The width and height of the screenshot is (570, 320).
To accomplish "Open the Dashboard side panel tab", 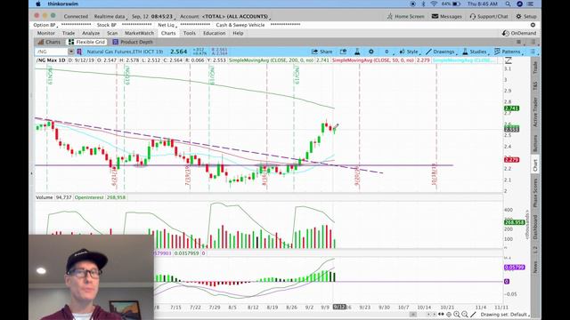I will click(535, 228).
